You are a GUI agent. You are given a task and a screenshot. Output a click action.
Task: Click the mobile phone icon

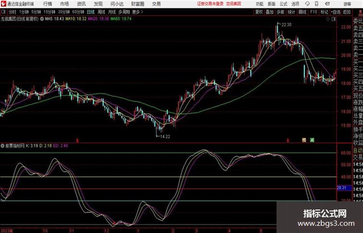317,4
